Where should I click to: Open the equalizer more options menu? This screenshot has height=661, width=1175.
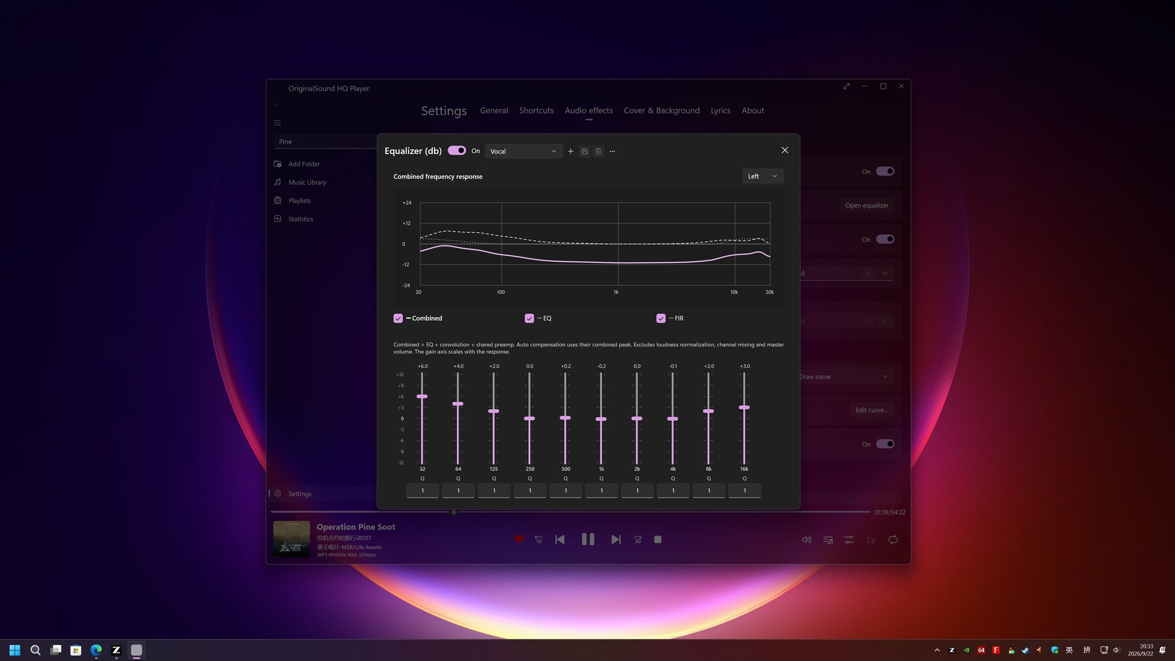[612, 151]
